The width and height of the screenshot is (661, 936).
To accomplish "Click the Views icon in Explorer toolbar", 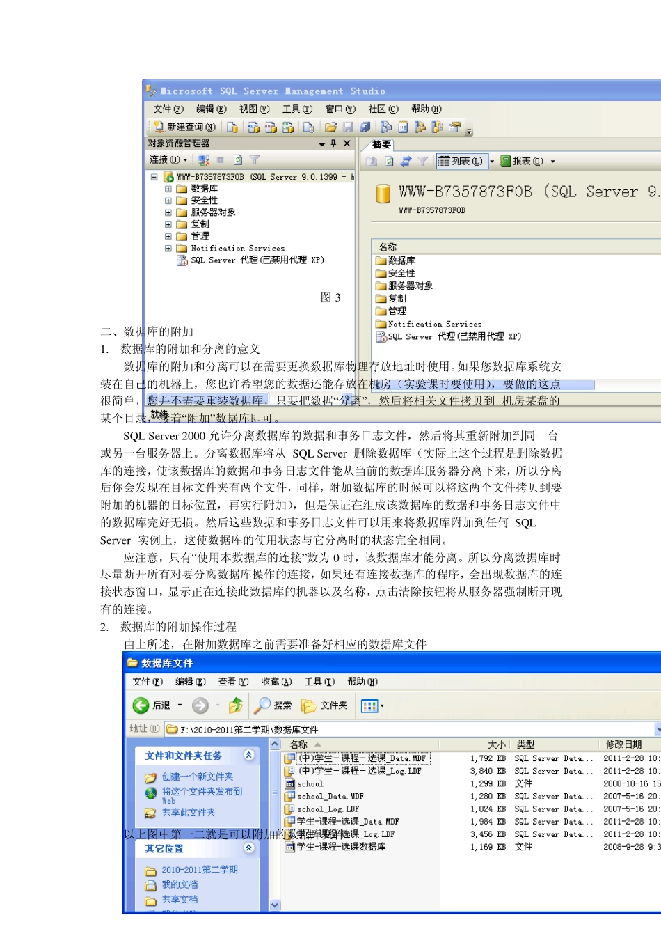I will [369, 705].
